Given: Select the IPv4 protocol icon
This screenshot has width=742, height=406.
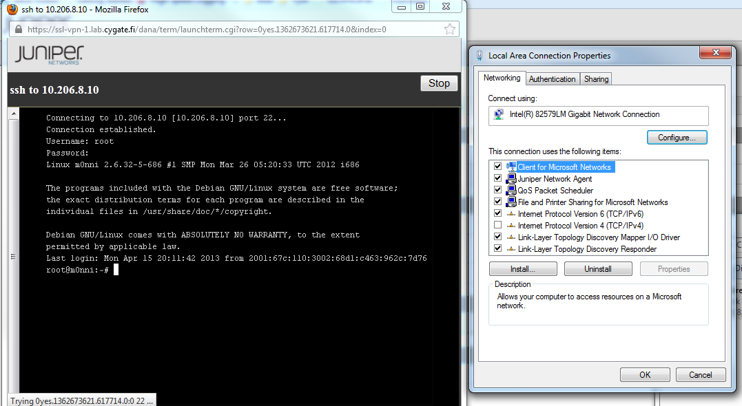Looking at the screenshot, I should [x=511, y=226].
